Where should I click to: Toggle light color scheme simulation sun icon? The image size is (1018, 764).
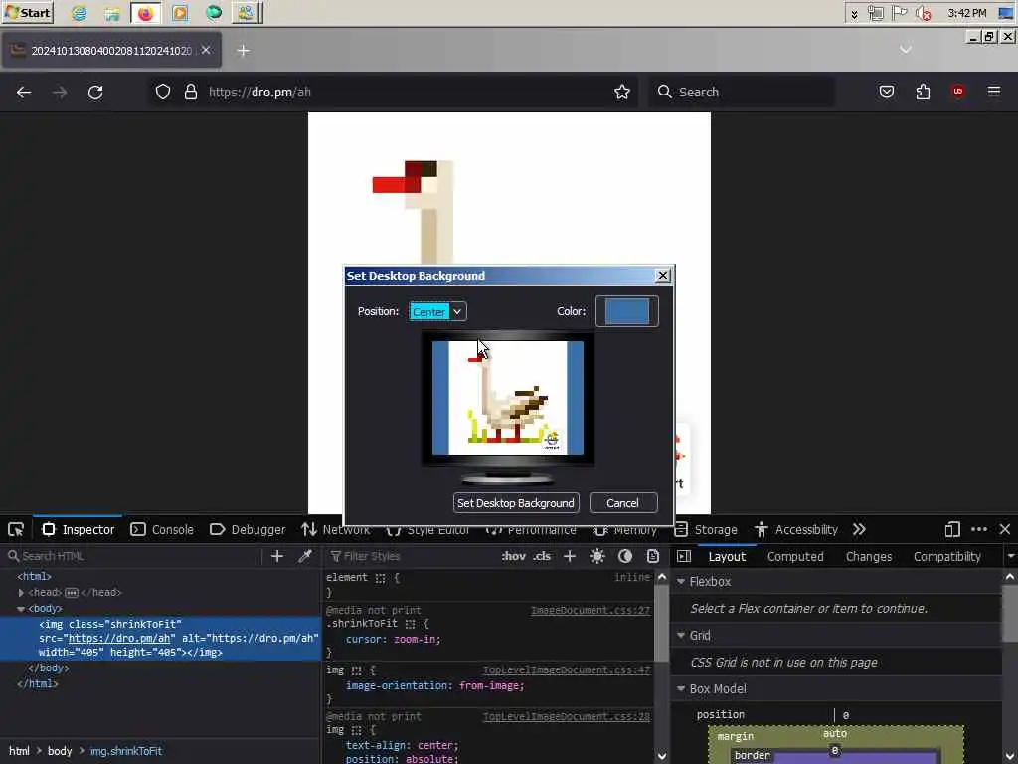(x=597, y=556)
